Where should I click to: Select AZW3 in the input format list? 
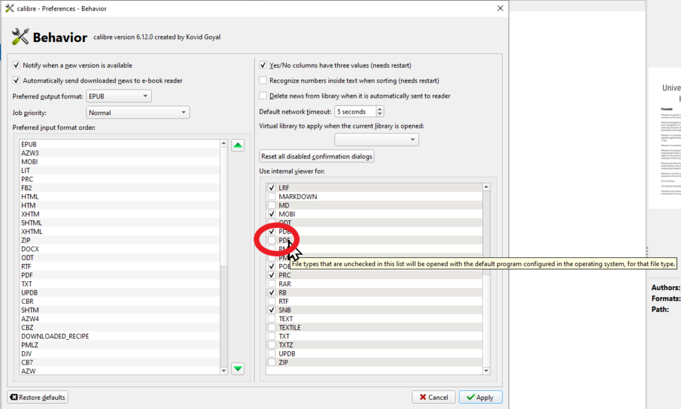point(30,153)
